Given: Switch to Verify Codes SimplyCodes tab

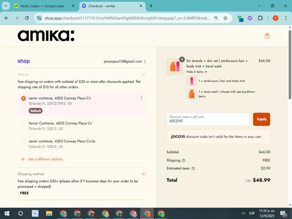Looking at the screenshot, I should pos(42,6).
